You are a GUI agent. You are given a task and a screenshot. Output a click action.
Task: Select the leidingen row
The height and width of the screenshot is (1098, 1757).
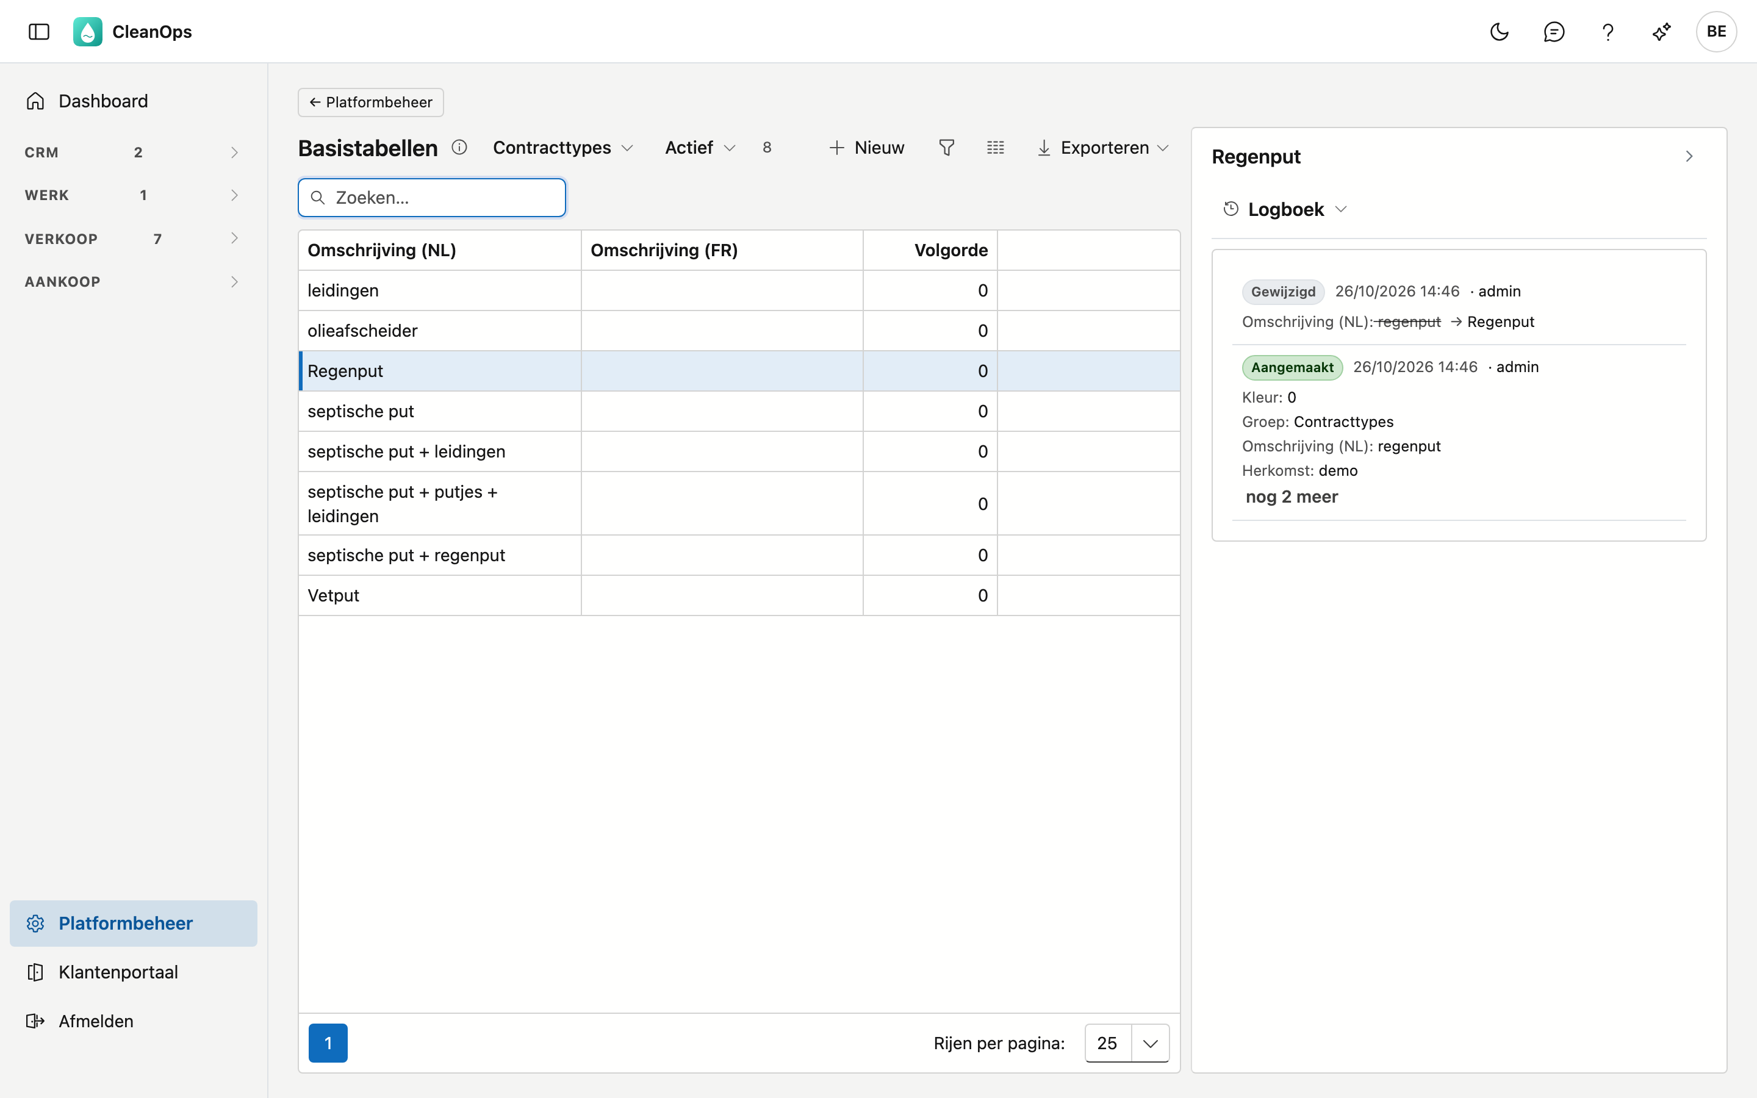click(739, 290)
